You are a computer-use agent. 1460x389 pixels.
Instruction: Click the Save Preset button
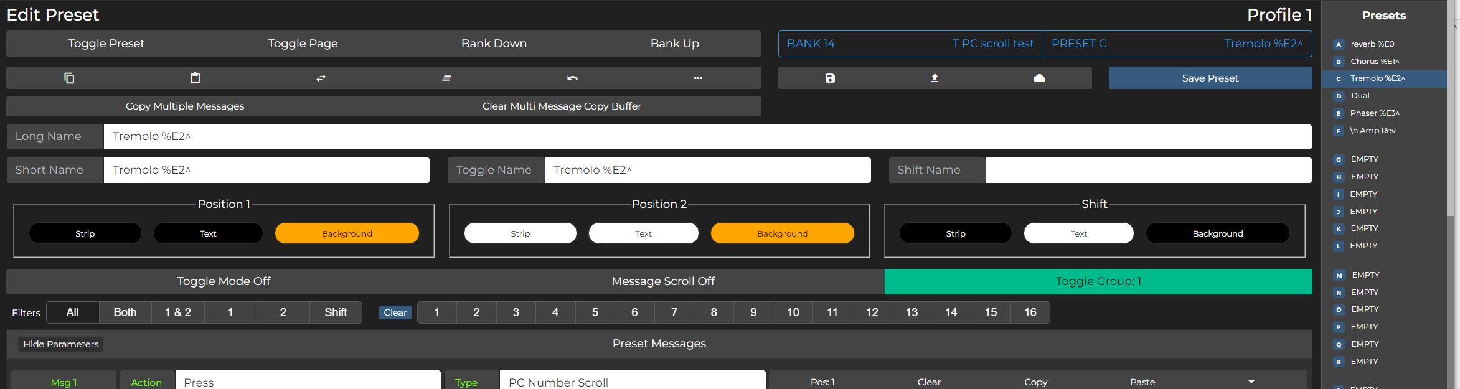pos(1210,78)
